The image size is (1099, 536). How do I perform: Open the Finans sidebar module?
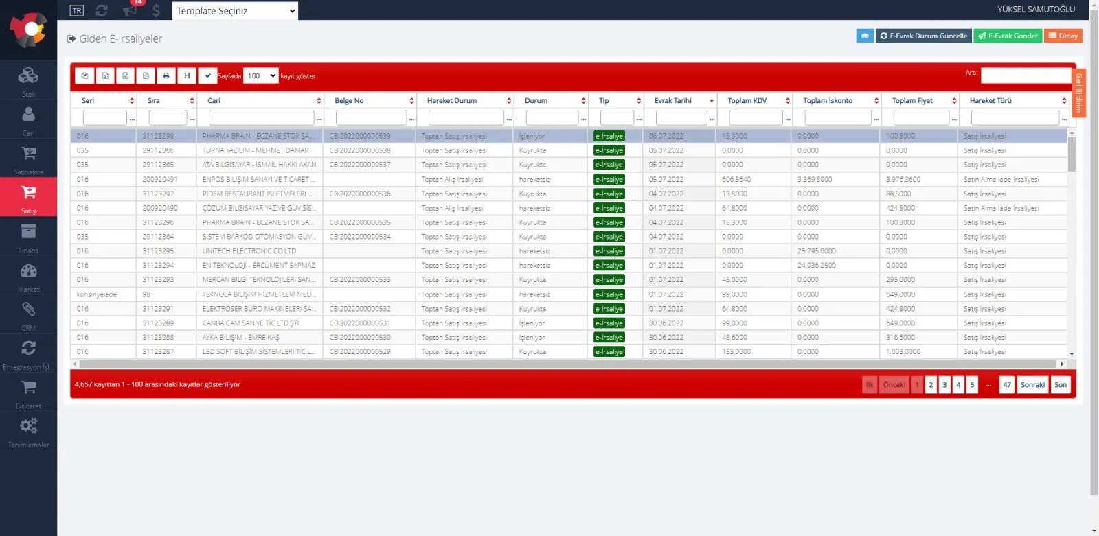pyautogui.click(x=28, y=237)
